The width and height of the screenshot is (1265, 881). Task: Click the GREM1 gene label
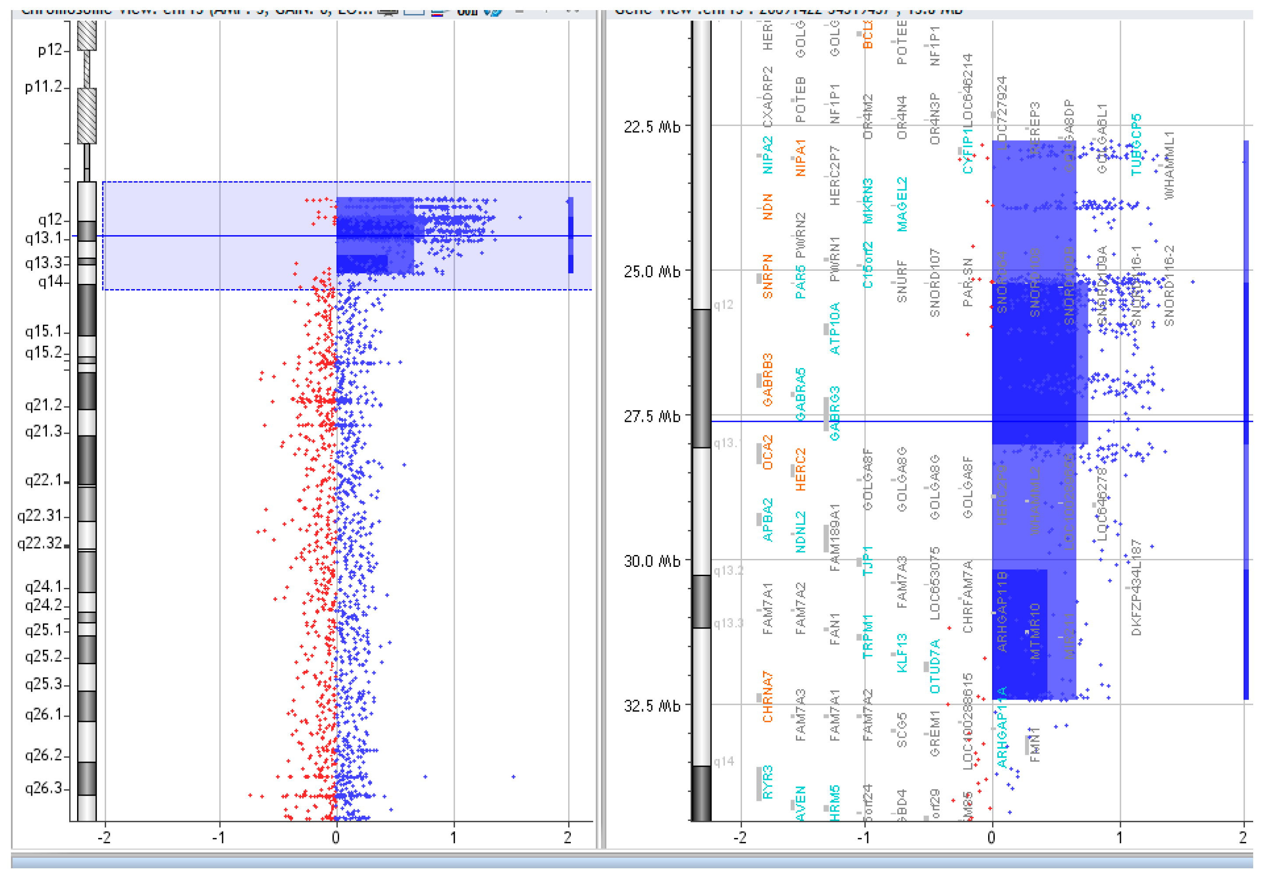click(934, 733)
